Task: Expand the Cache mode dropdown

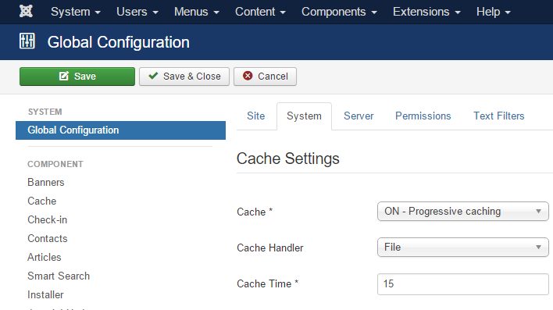Action: tap(462, 212)
